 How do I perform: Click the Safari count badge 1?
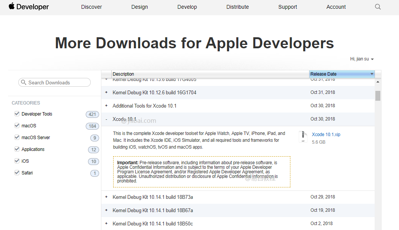click(x=95, y=173)
